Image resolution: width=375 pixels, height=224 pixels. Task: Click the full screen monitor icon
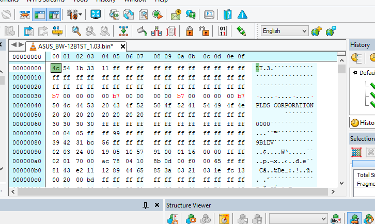pos(96,14)
